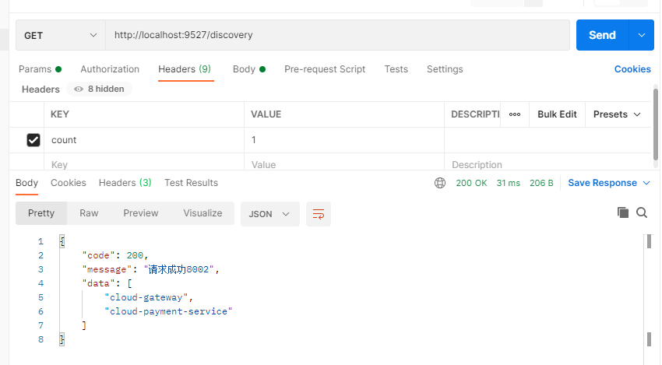Open the response Cookies tab
Image resolution: width=662 pixels, height=365 pixels.
click(69, 183)
